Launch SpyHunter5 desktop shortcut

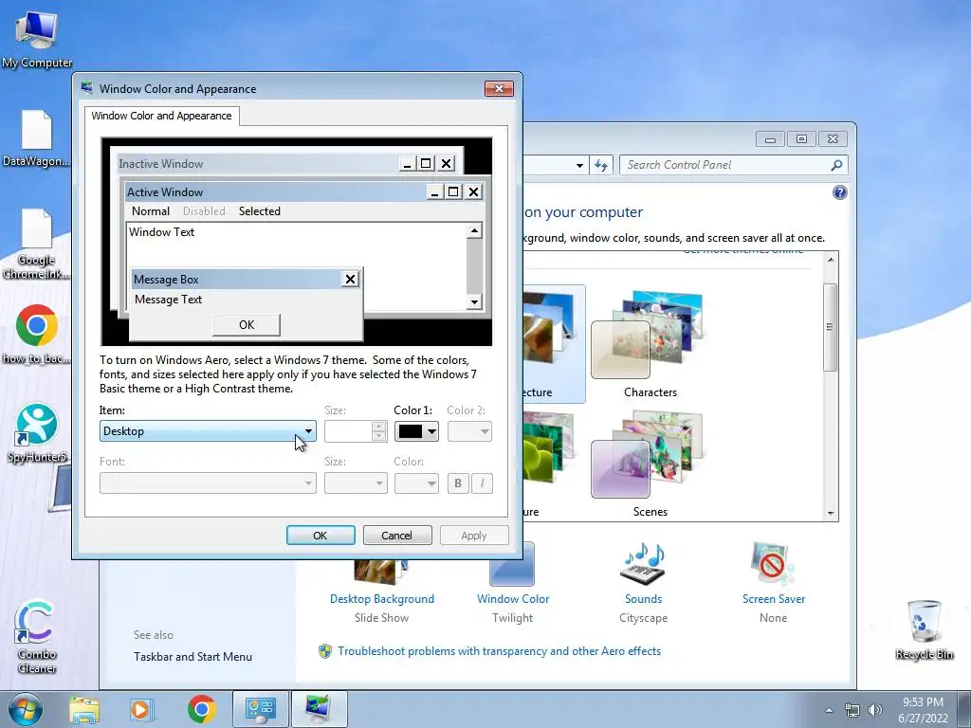(37, 432)
